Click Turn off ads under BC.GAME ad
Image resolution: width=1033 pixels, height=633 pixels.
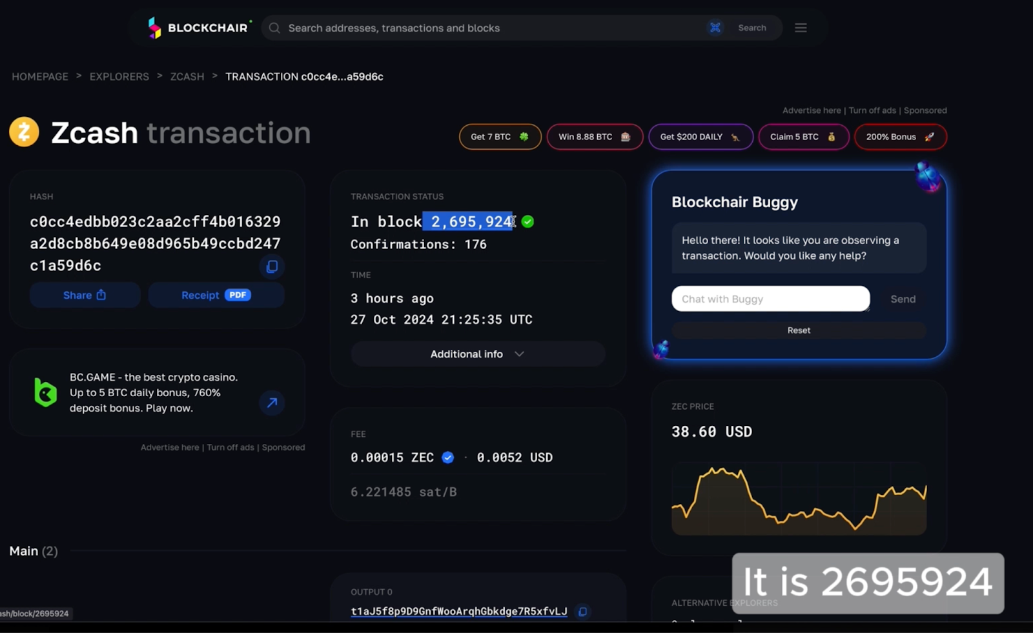tap(230, 447)
